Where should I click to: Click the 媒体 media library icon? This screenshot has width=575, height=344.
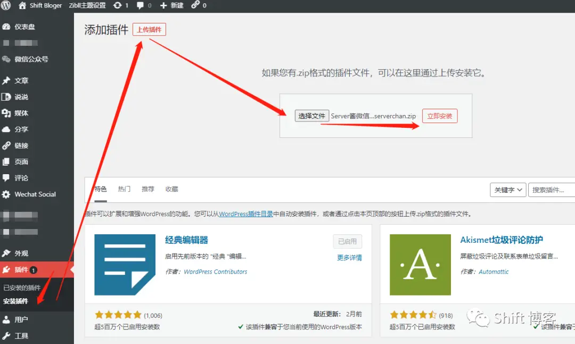(6, 113)
